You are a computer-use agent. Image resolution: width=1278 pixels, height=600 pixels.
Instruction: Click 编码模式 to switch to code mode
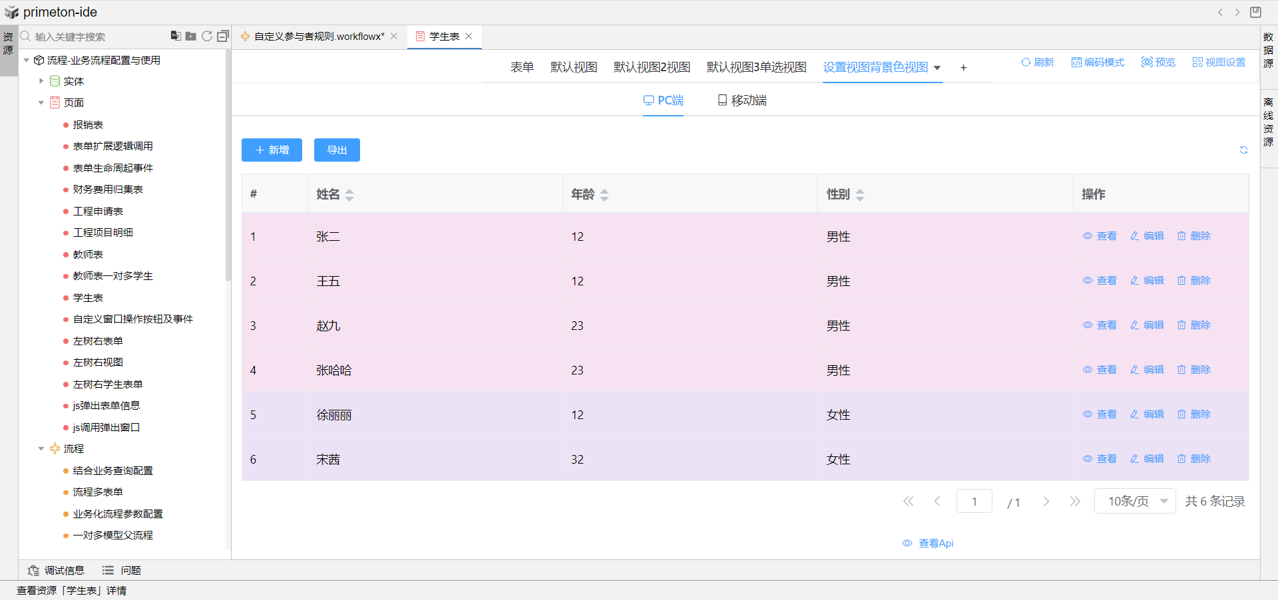[1098, 63]
